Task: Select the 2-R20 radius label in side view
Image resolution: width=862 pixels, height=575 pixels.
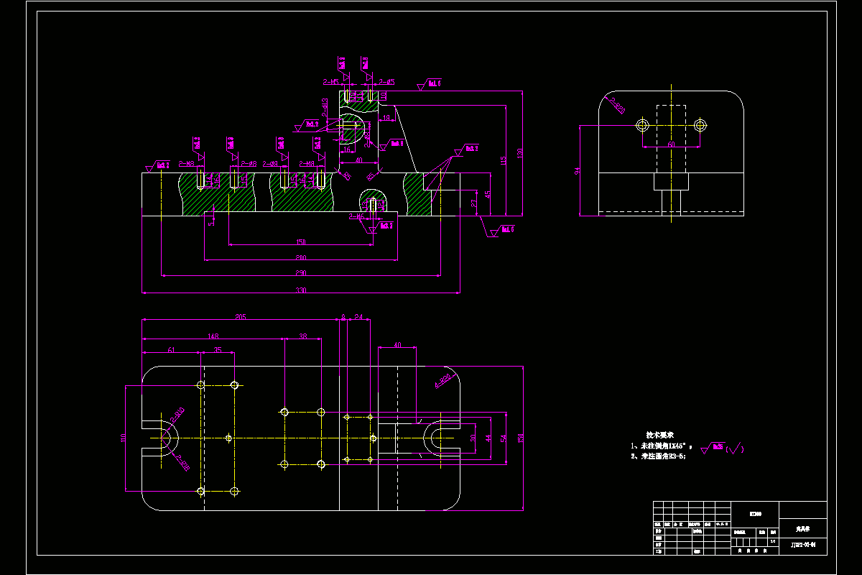Action: [616, 106]
